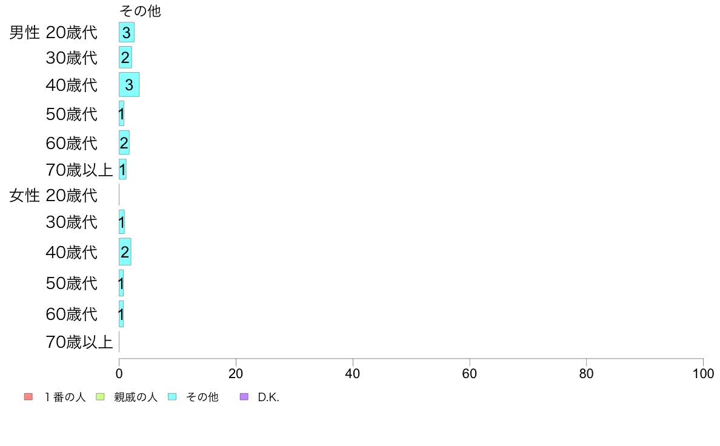Select the 女性 30歳代 bar showing 1
The height and width of the screenshot is (446, 720).
click(122, 222)
